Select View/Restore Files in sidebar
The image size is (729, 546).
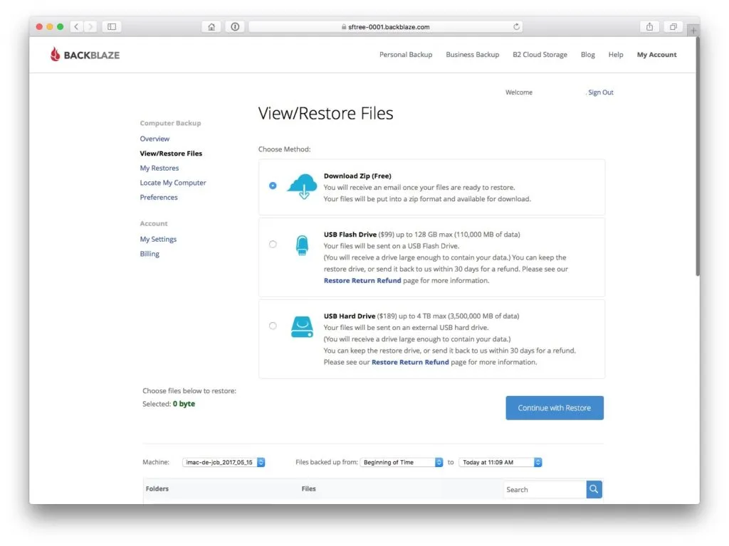(x=171, y=154)
